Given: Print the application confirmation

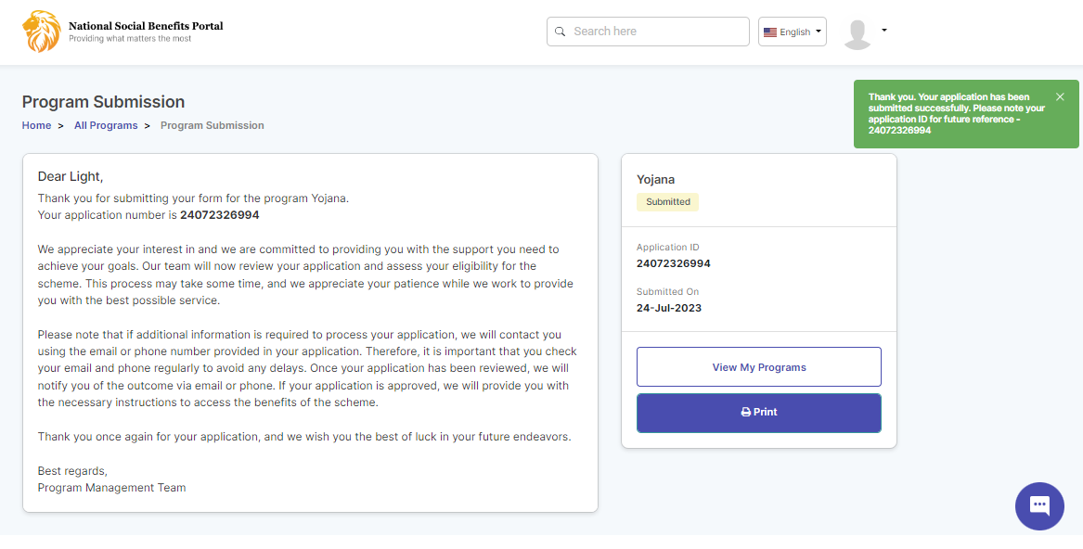Looking at the screenshot, I should [758, 413].
